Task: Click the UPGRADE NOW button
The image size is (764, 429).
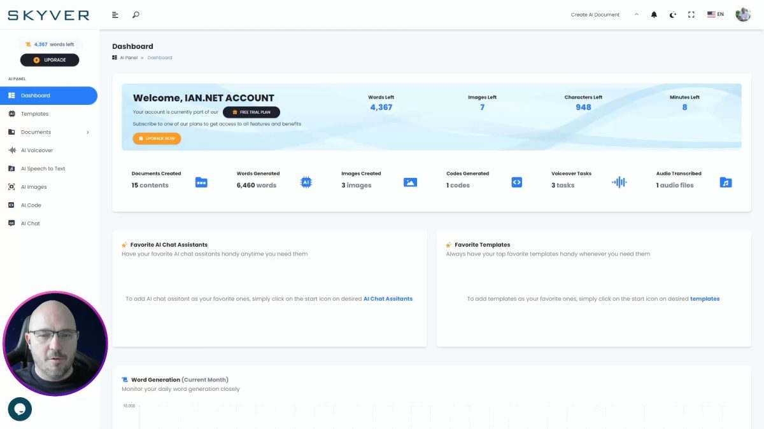Action: pos(157,138)
